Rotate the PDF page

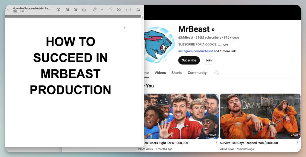click(110, 10)
